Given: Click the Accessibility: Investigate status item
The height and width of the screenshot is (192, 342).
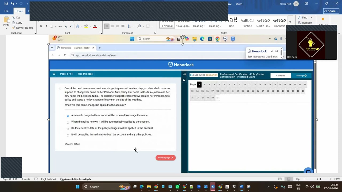Looking at the screenshot, I should 76,179.
